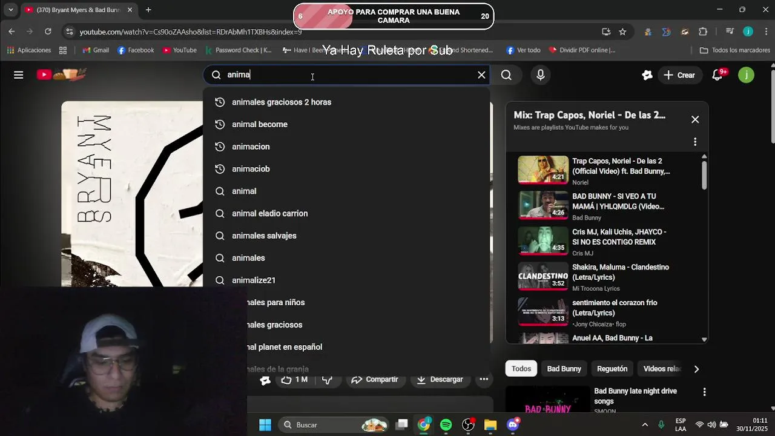Bookmark this page with the star
This screenshot has width=775, height=436.
622,31
